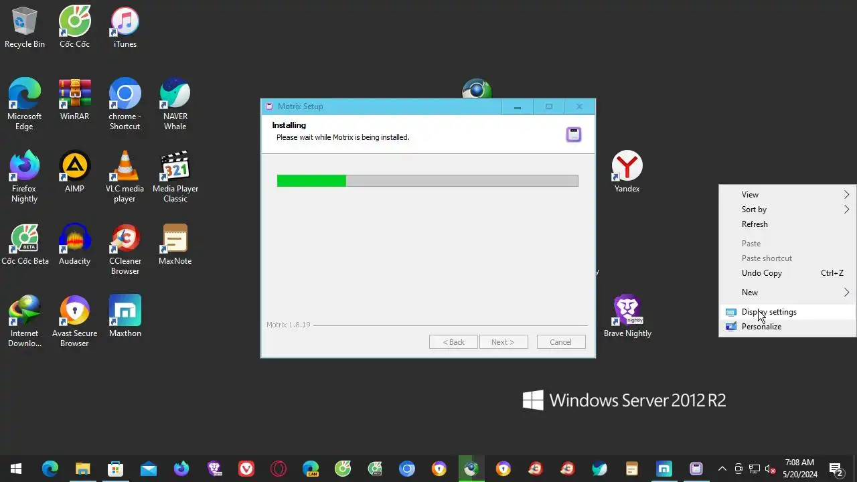Click the greyed-out Paste menu entry
Image resolution: width=857 pixels, height=482 pixels.
787,244
